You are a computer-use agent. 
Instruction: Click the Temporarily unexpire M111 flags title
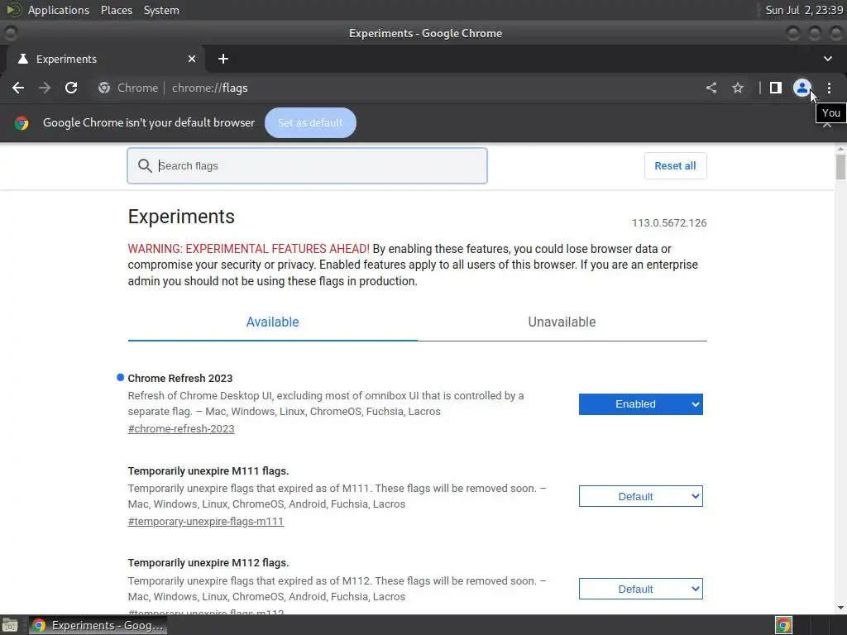click(208, 470)
